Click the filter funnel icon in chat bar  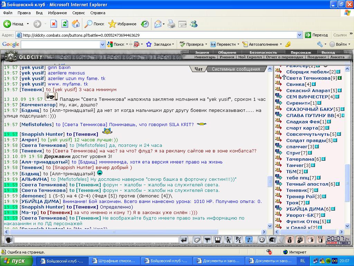[x=207, y=240]
